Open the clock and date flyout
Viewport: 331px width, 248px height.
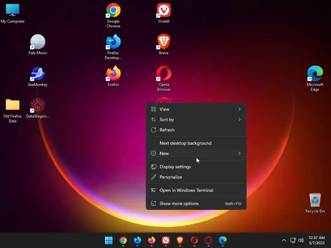(317, 240)
